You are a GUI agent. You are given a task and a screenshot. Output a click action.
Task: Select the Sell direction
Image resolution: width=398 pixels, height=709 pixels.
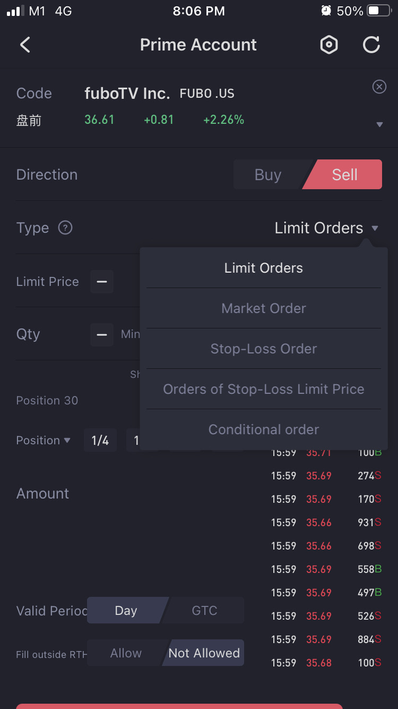click(345, 175)
